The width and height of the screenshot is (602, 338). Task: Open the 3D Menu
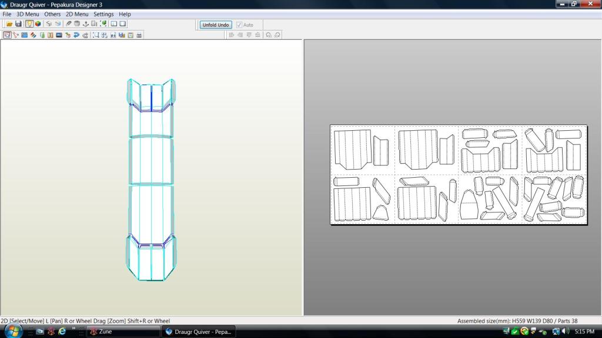click(28, 14)
